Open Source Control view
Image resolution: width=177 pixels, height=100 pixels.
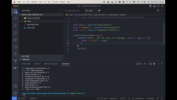(x=15, y=25)
